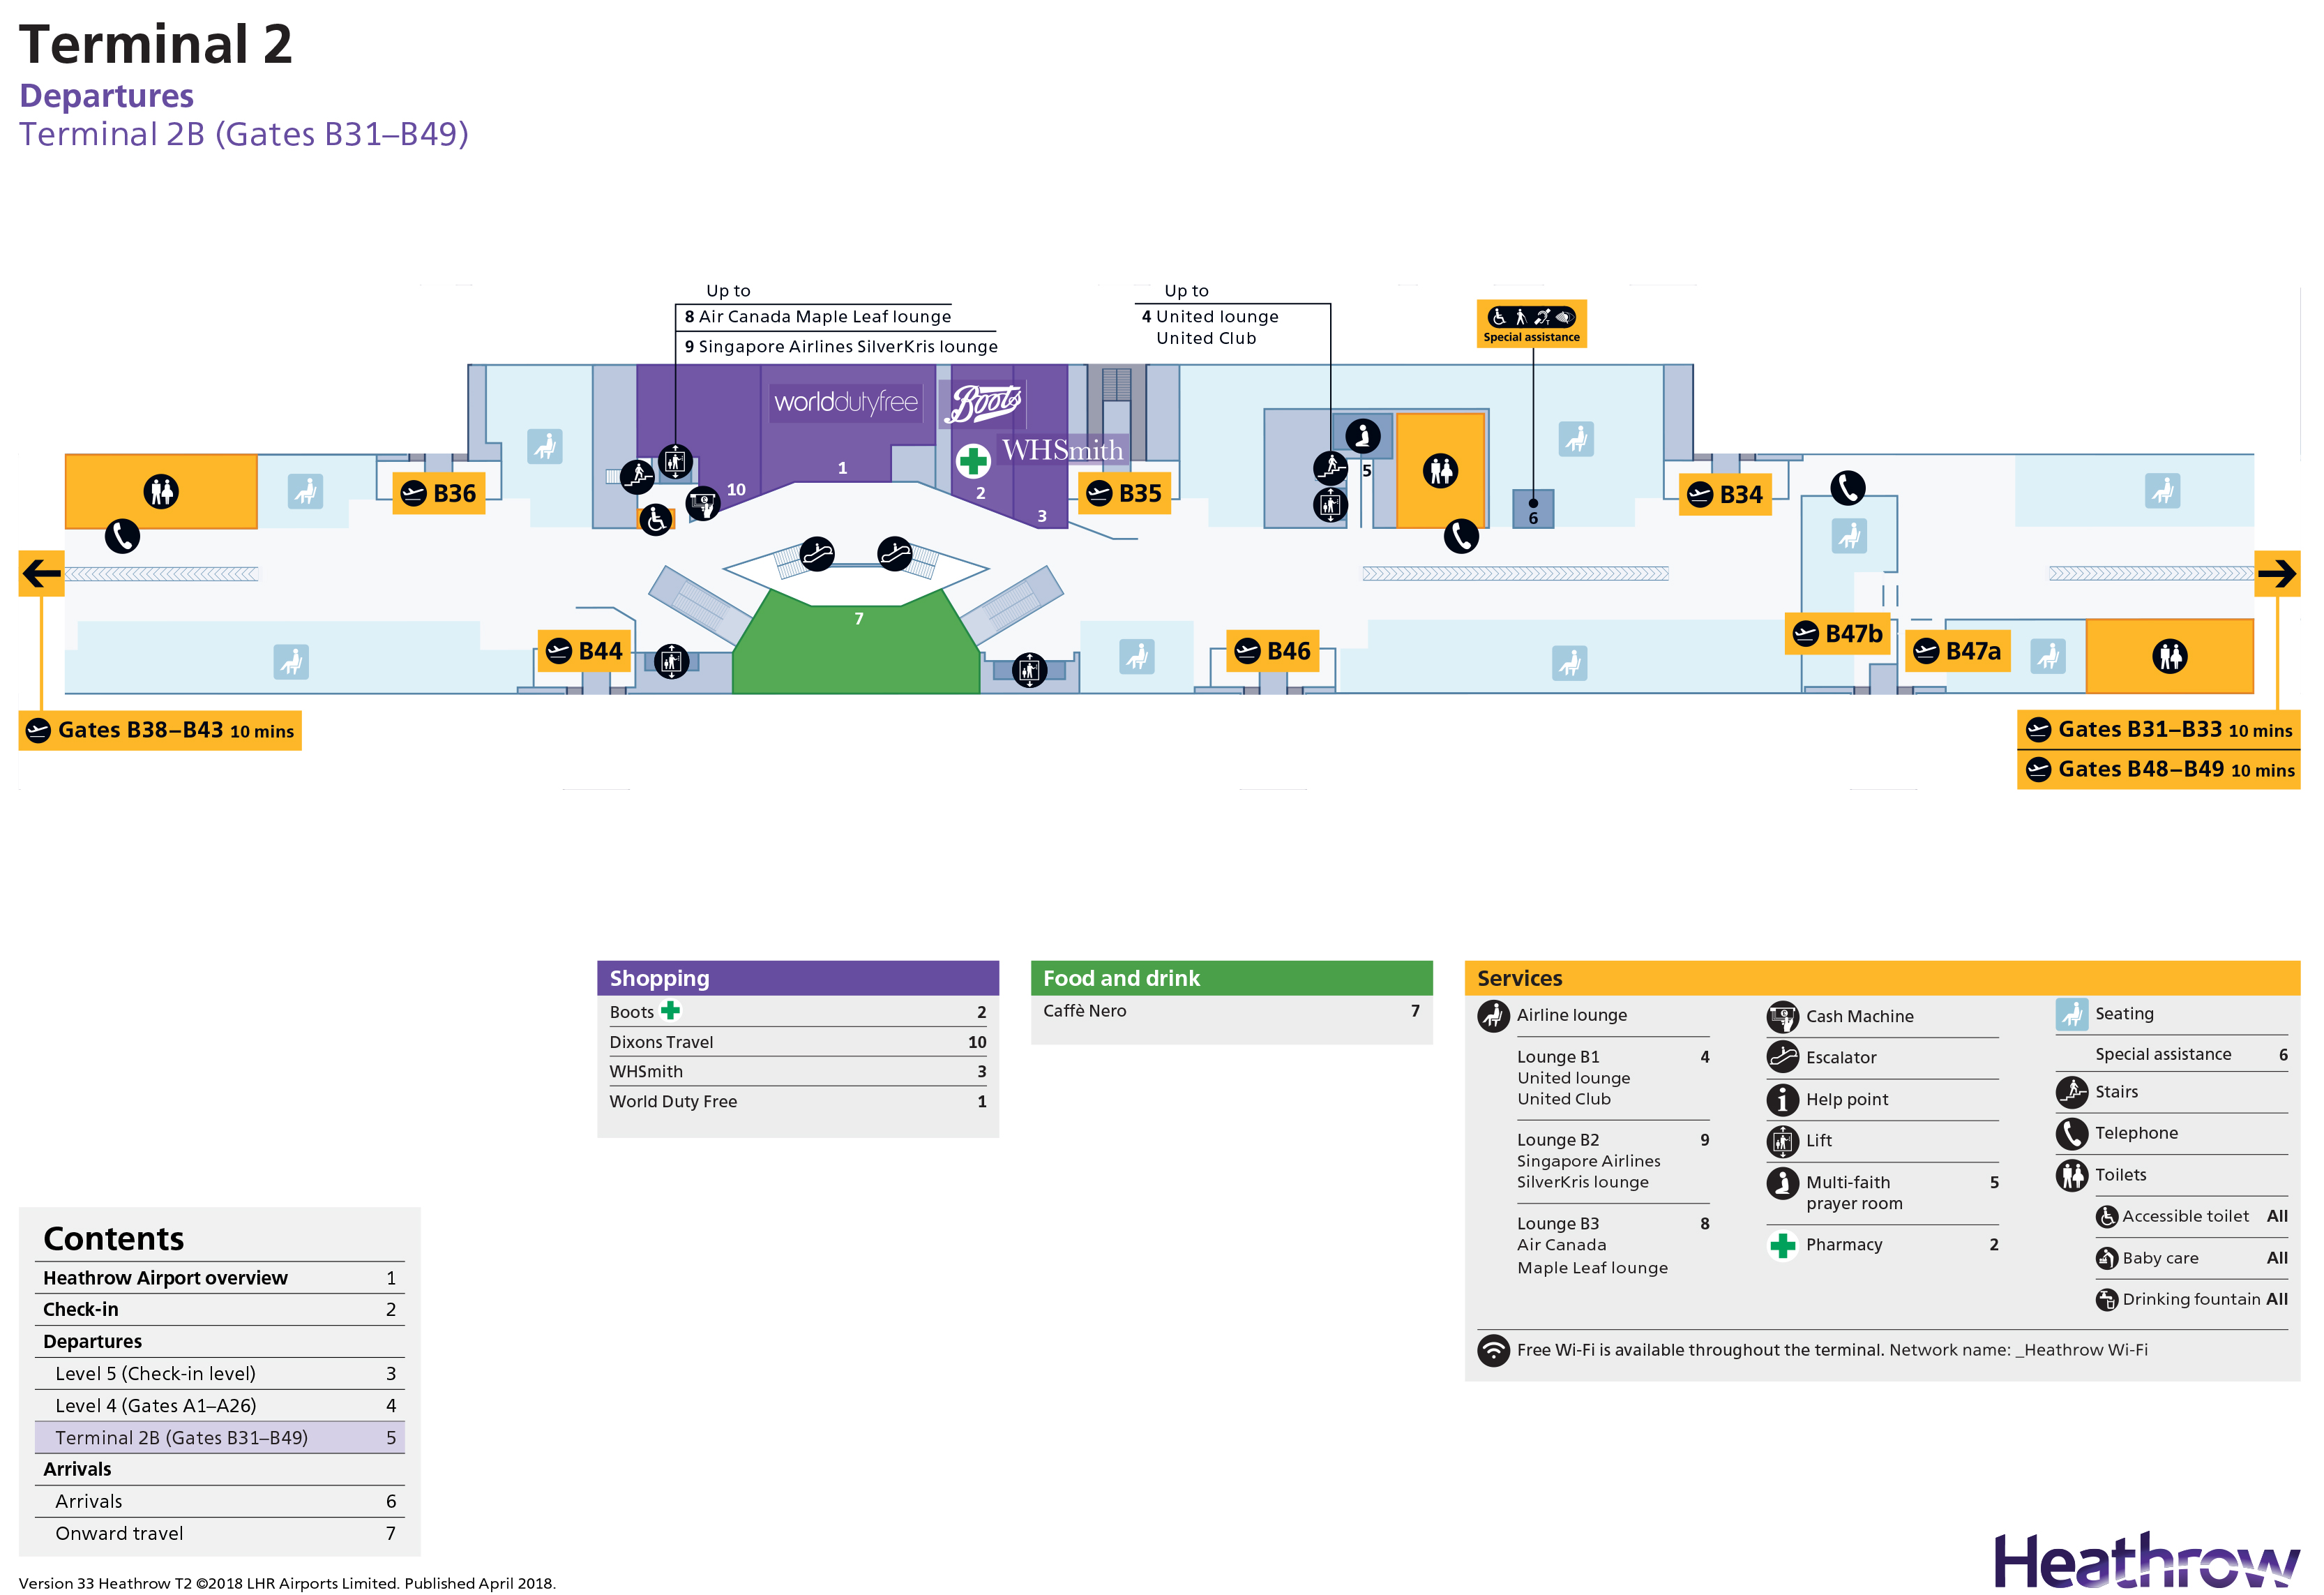Click the Stairs icon in Services legend
2324x1595 pixels.
2071,1093
